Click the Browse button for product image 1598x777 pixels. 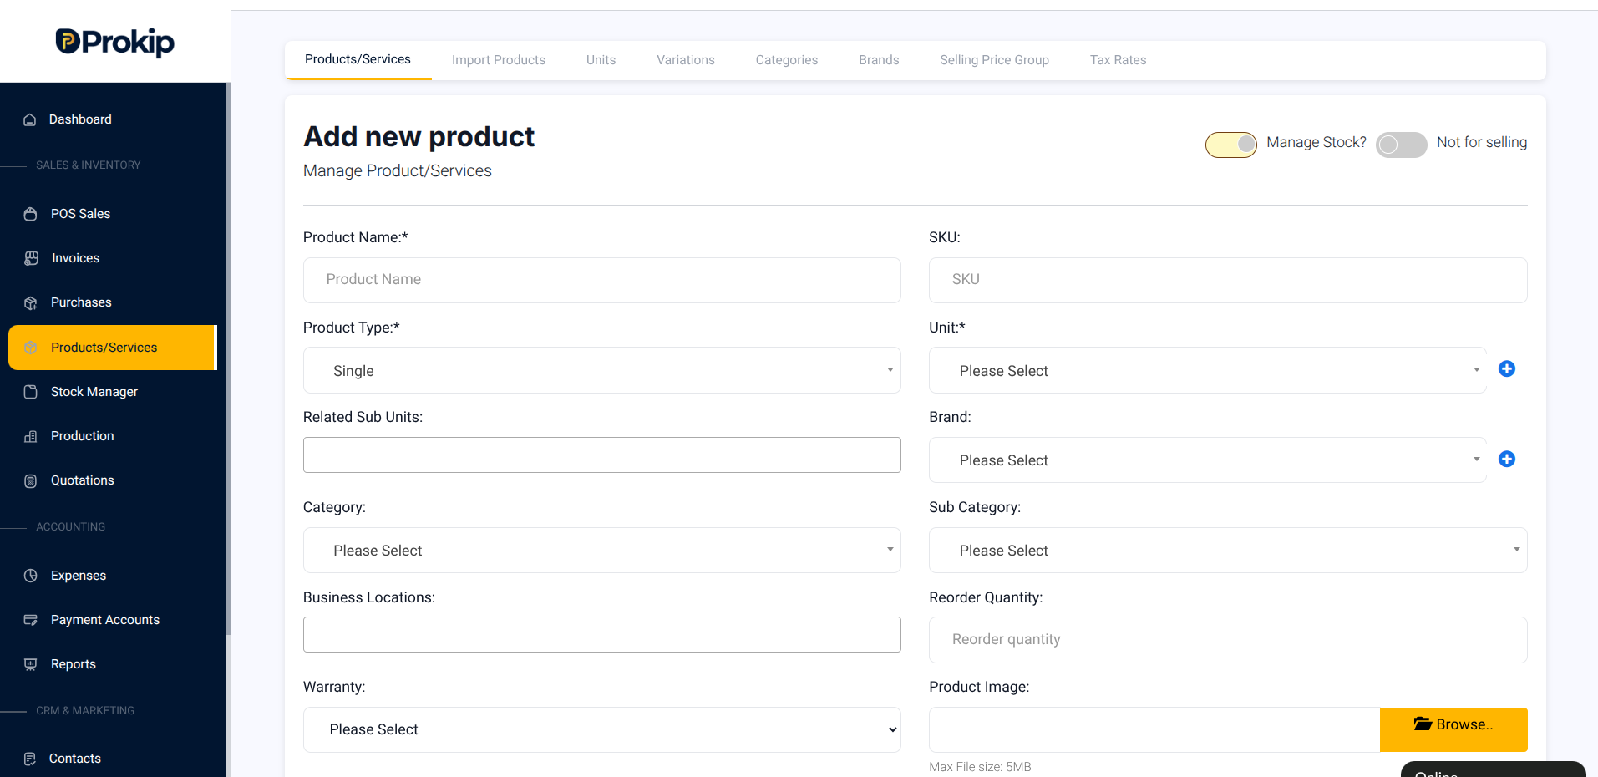(1453, 729)
